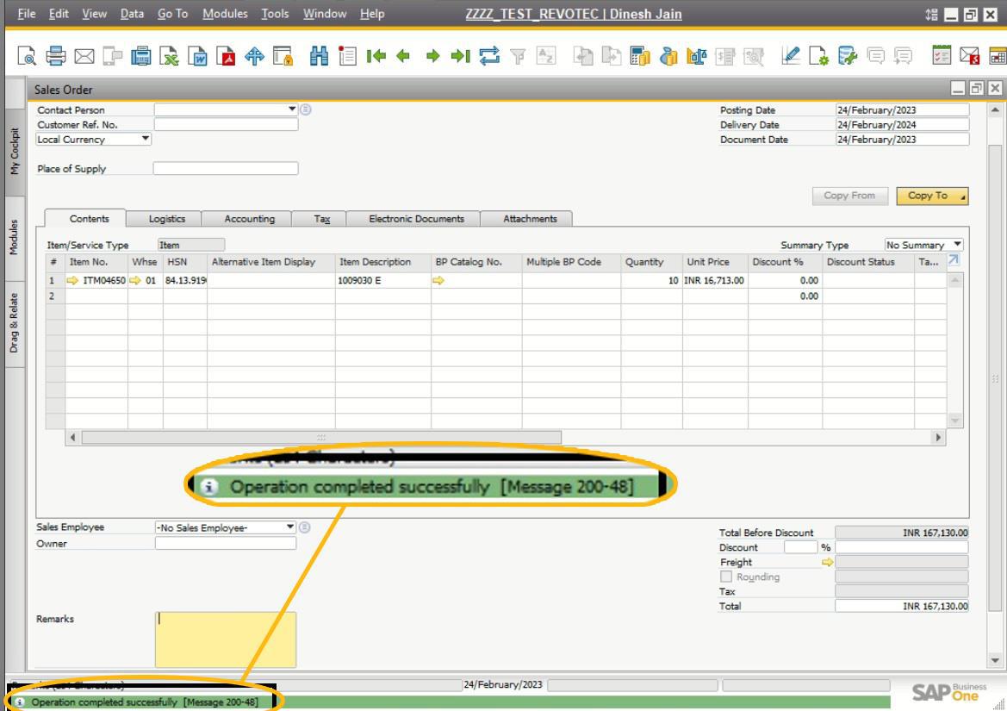Click the yellow Remarks text box
Screen dimensions: 1007x711
[x=226, y=639]
